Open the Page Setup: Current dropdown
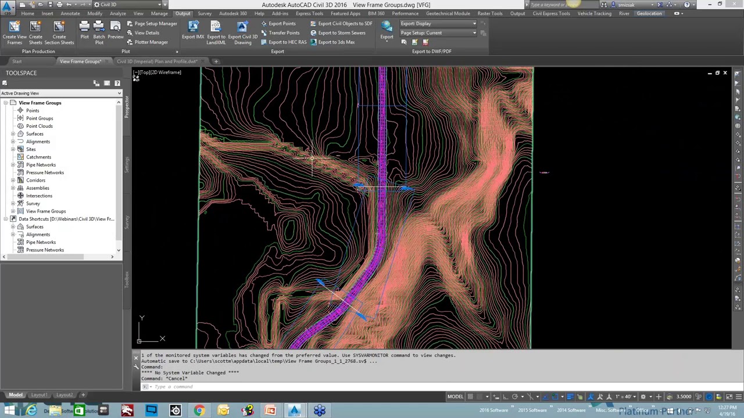 438,33
